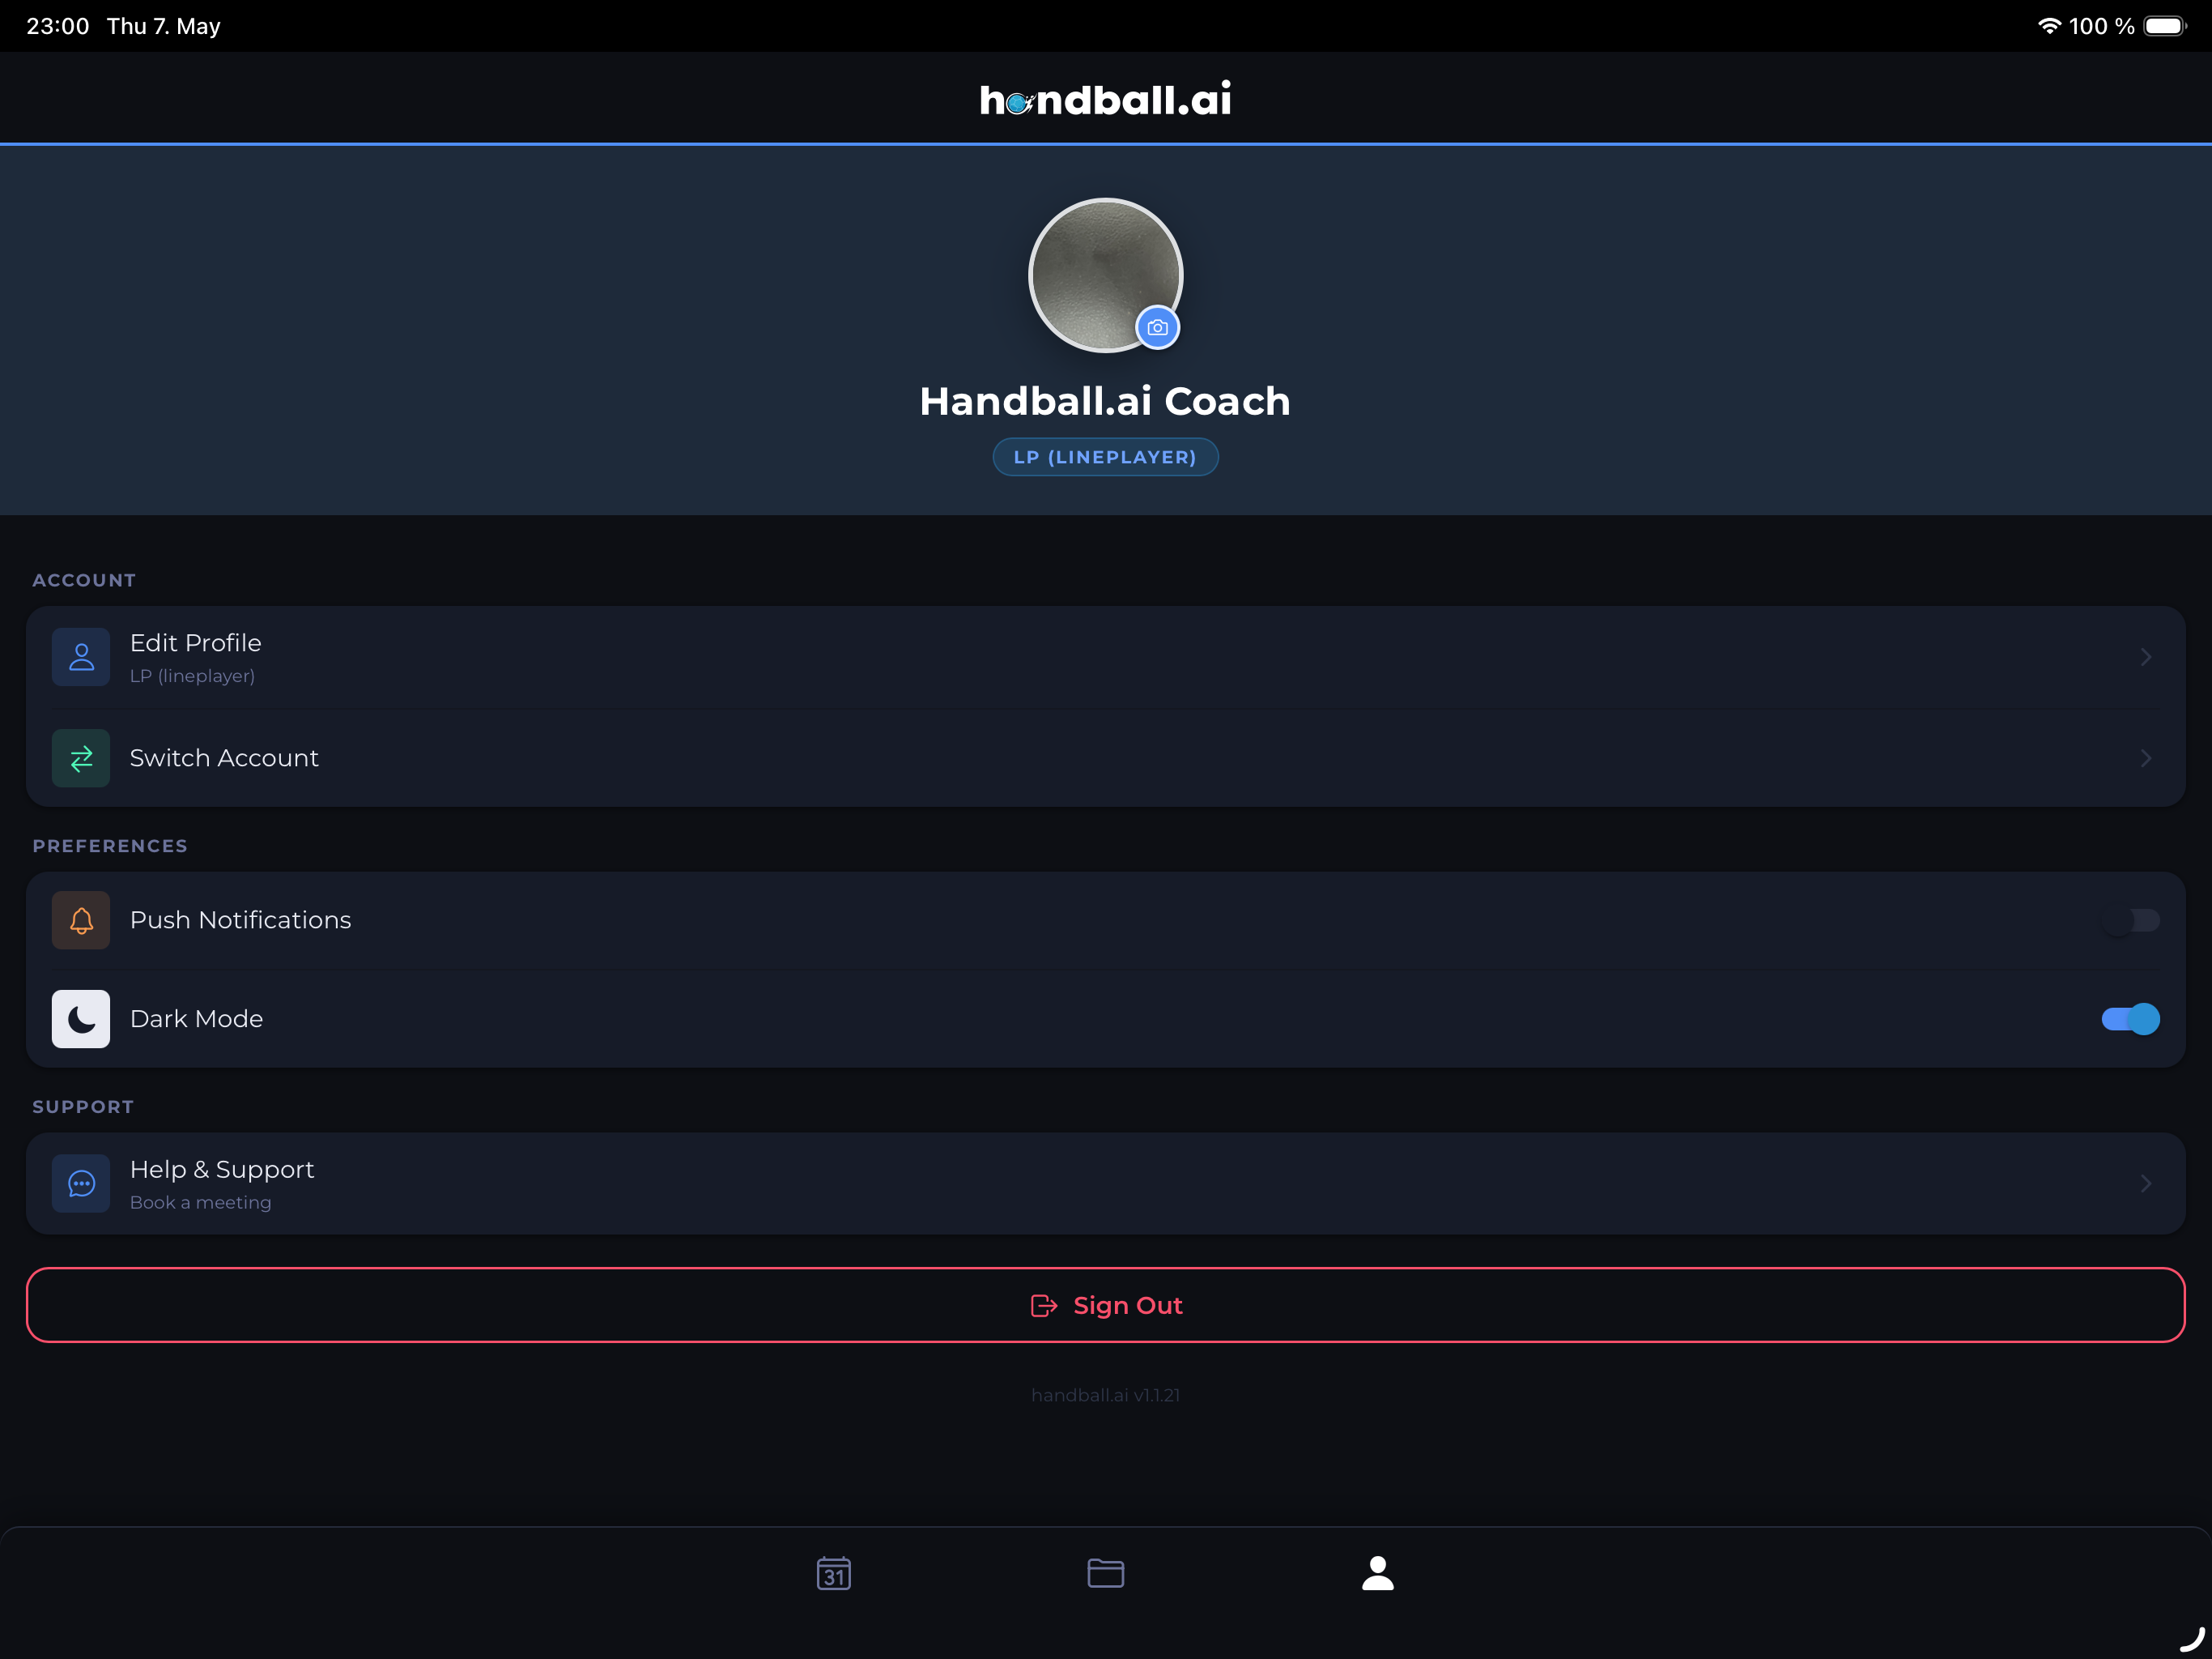Click the SUPPORT section header
Image resolution: width=2212 pixels, height=1659 pixels.
click(x=83, y=1107)
